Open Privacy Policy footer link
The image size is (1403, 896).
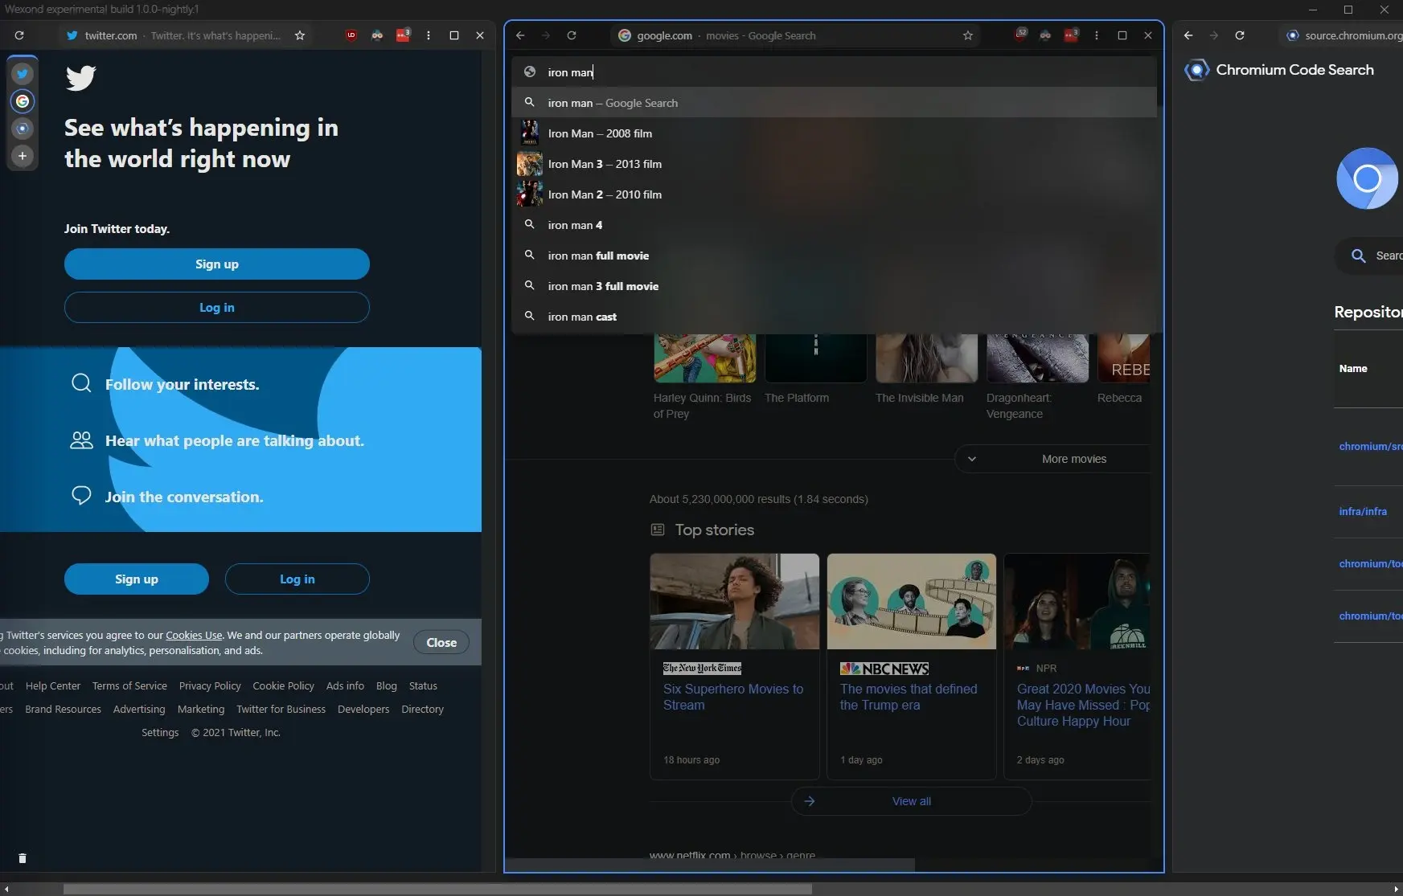[210, 685]
